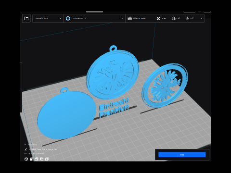Click the pencil icon to rename job
The width and height of the screenshot is (231, 173).
tap(26, 149)
